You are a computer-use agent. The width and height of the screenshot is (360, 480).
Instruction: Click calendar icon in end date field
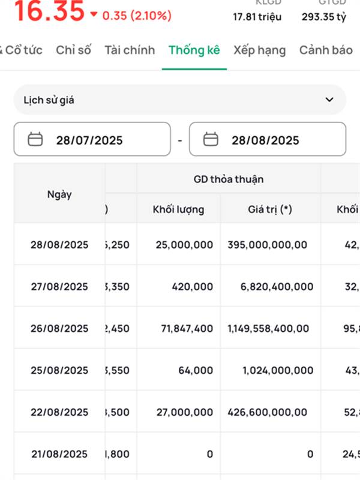click(211, 140)
